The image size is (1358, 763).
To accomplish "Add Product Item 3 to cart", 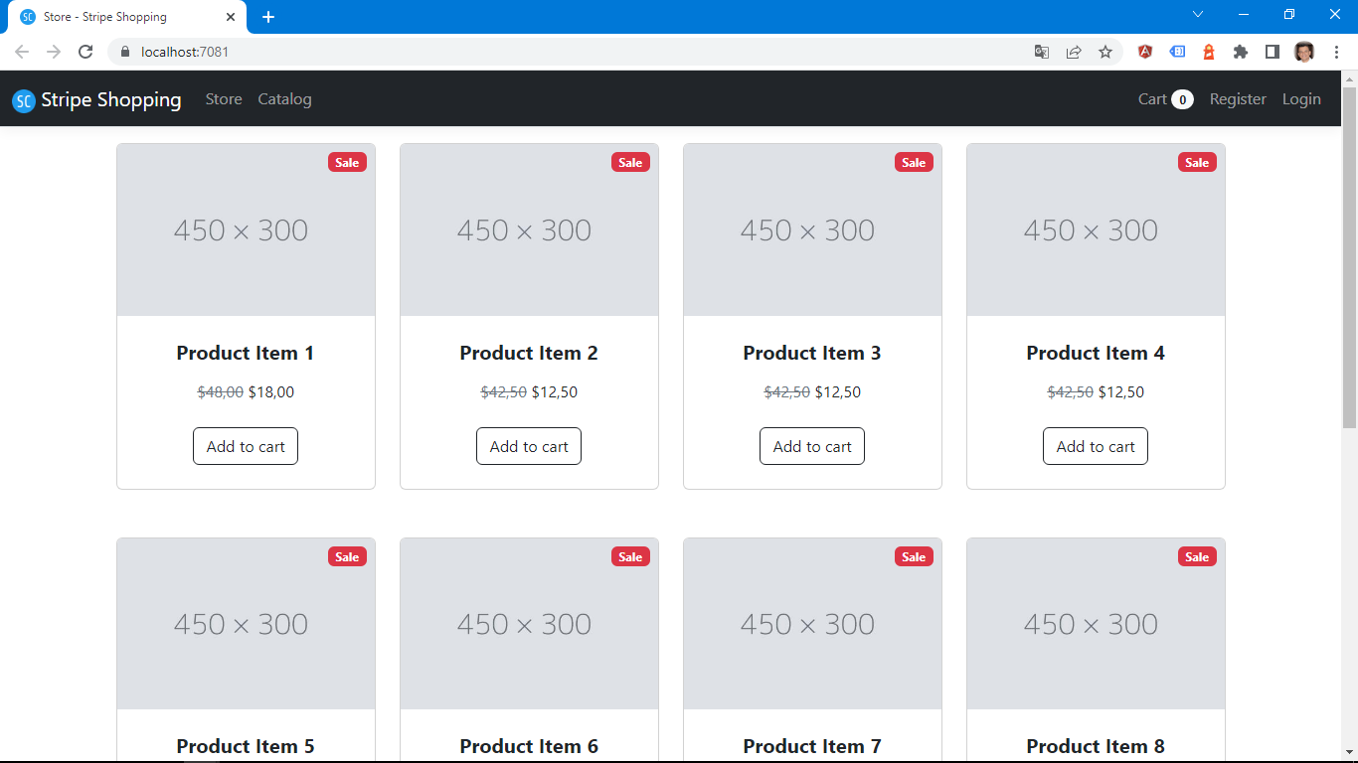I will pyautogui.click(x=812, y=446).
